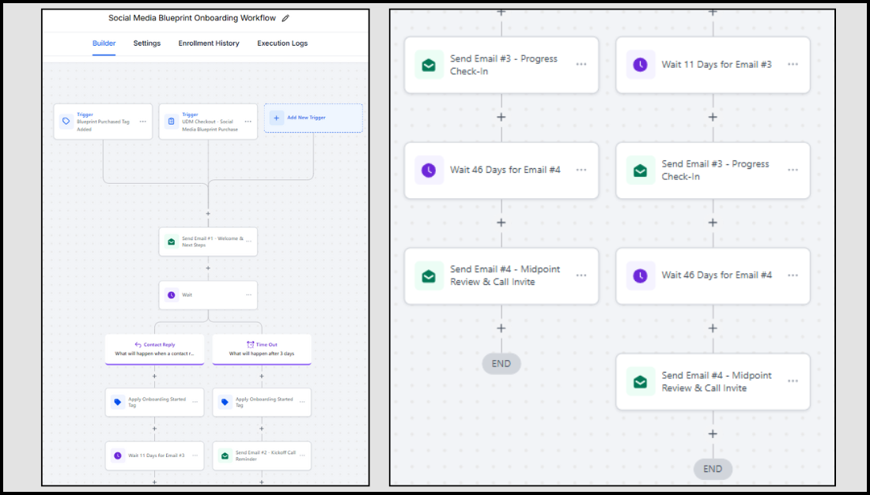Select the tag icon on Apply Onboarding Started Tag
This screenshot has width=870, height=495.
point(115,402)
